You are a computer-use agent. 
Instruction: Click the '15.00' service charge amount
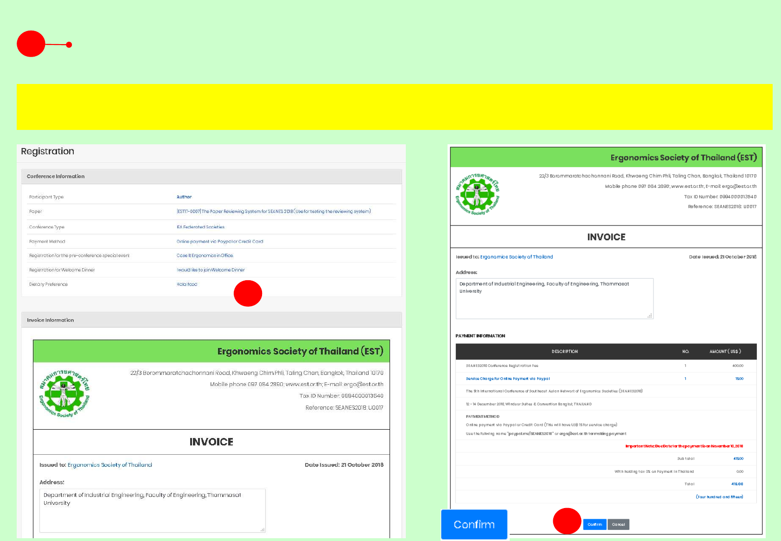pyautogui.click(x=739, y=379)
